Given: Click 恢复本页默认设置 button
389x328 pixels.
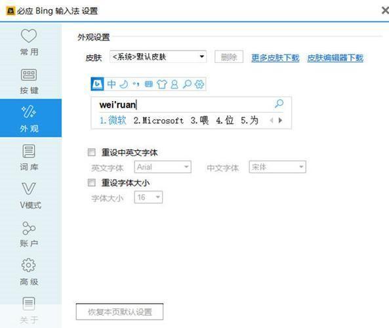Looking at the screenshot, I should click(x=119, y=312).
